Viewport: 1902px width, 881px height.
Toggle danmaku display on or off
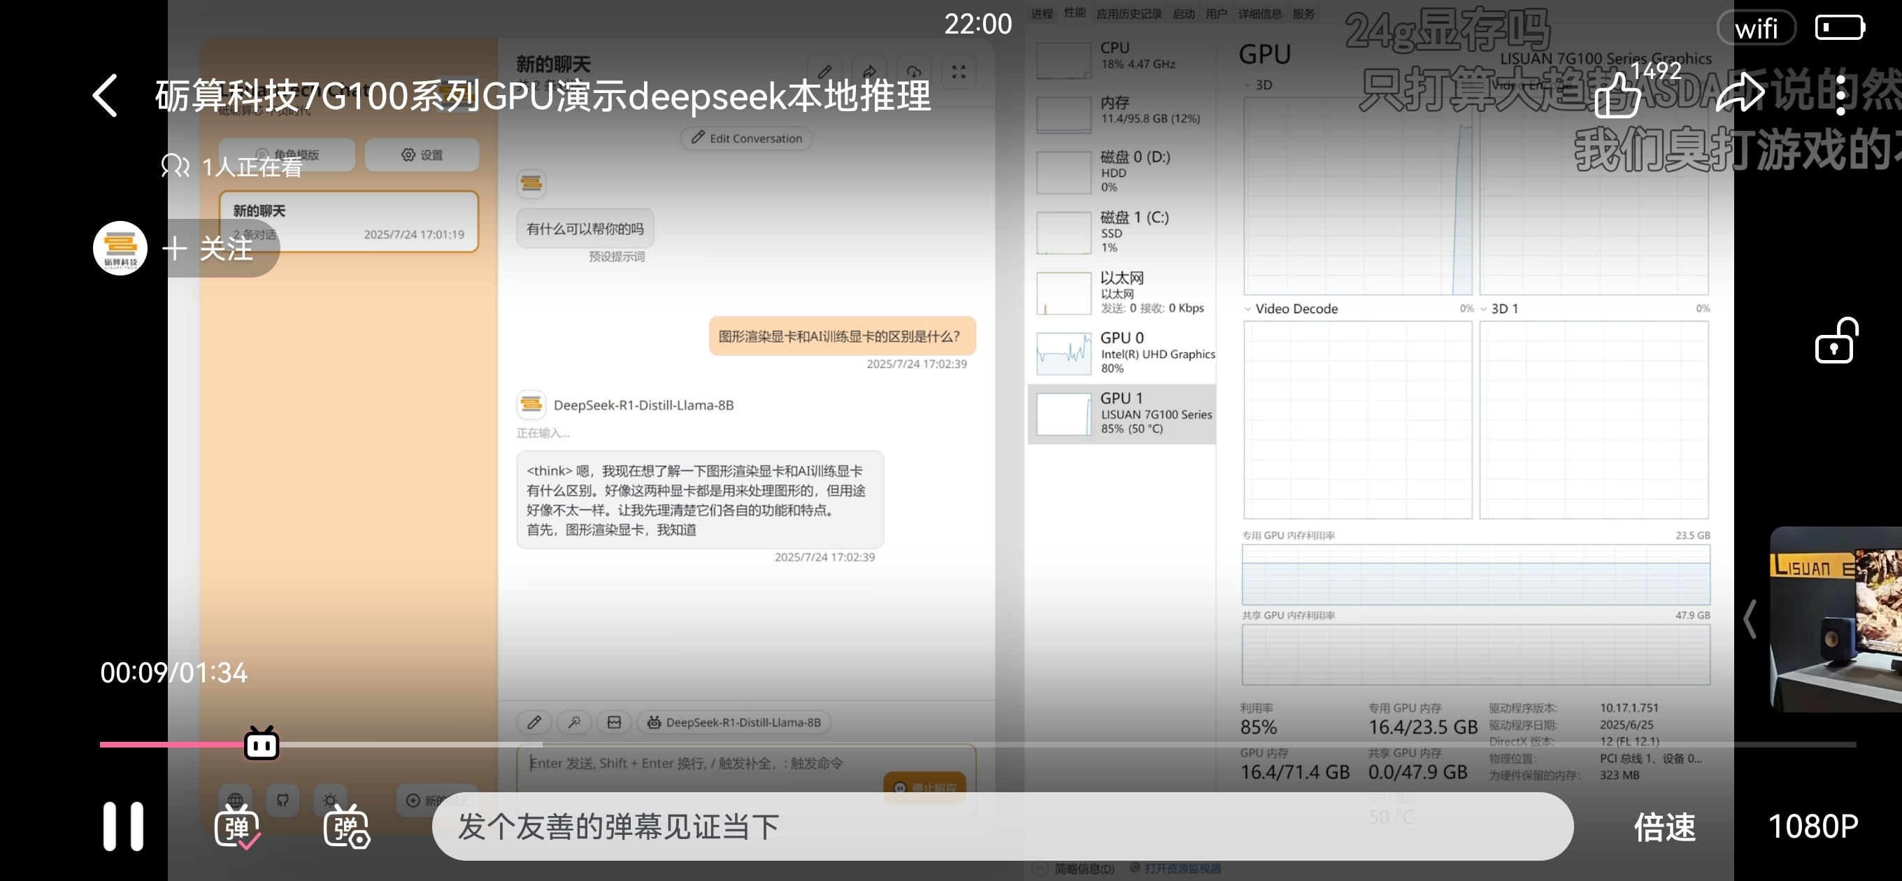pyautogui.click(x=237, y=826)
